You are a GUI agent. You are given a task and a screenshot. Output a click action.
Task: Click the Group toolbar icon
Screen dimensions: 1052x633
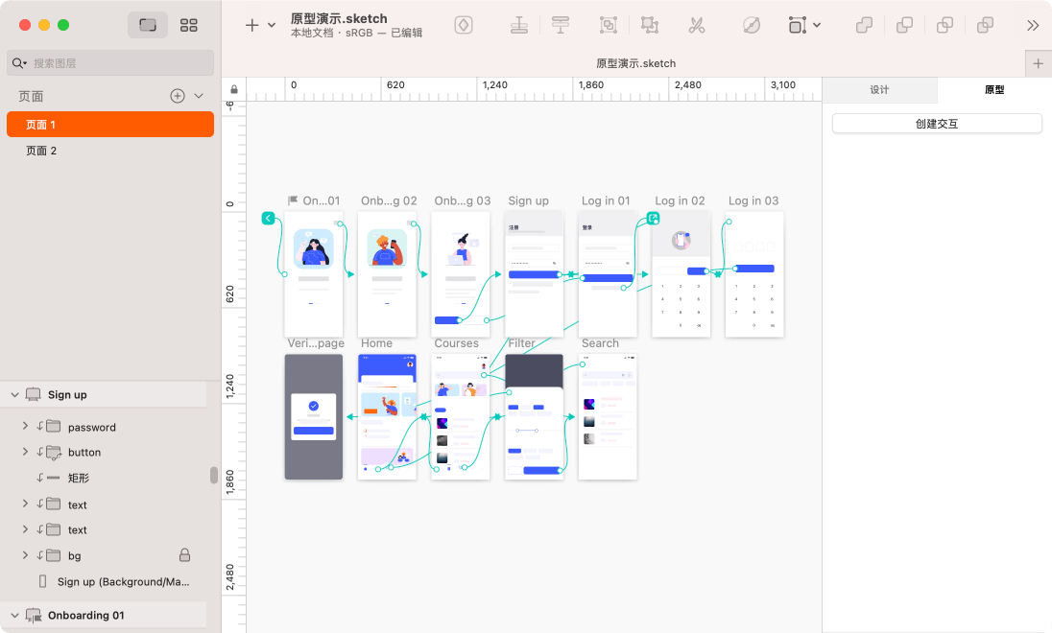tap(608, 26)
